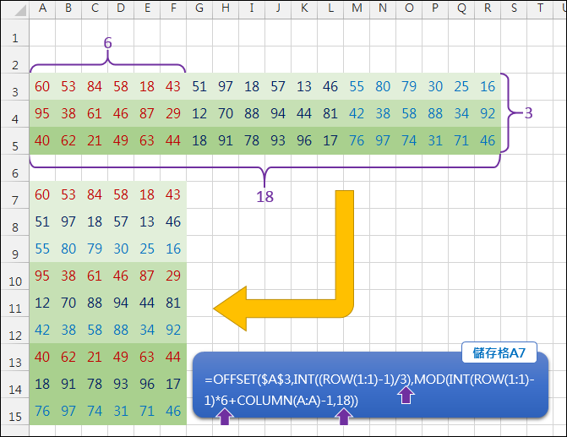Click cell R3 containing 16
567x437 pixels.
[x=488, y=87]
